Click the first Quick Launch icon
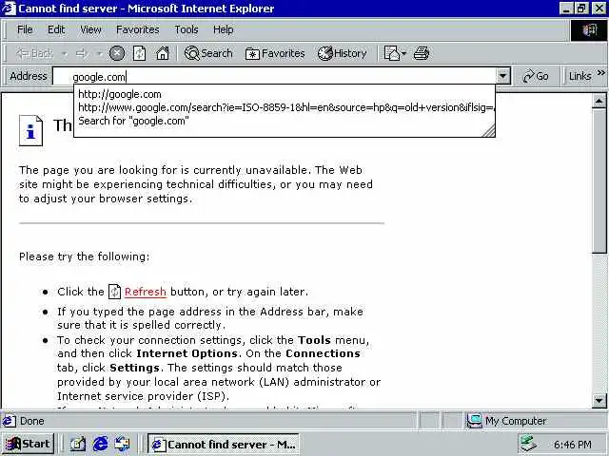Viewport: 609px width, 456px height. pyautogui.click(x=78, y=444)
